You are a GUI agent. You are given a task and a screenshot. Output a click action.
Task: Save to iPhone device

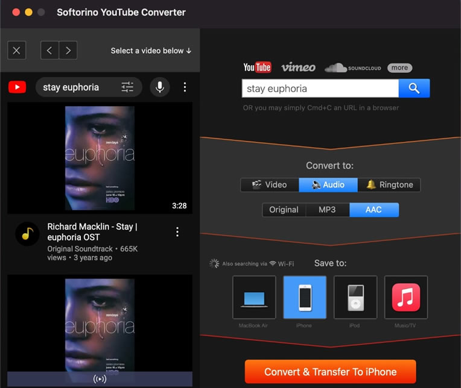305,297
